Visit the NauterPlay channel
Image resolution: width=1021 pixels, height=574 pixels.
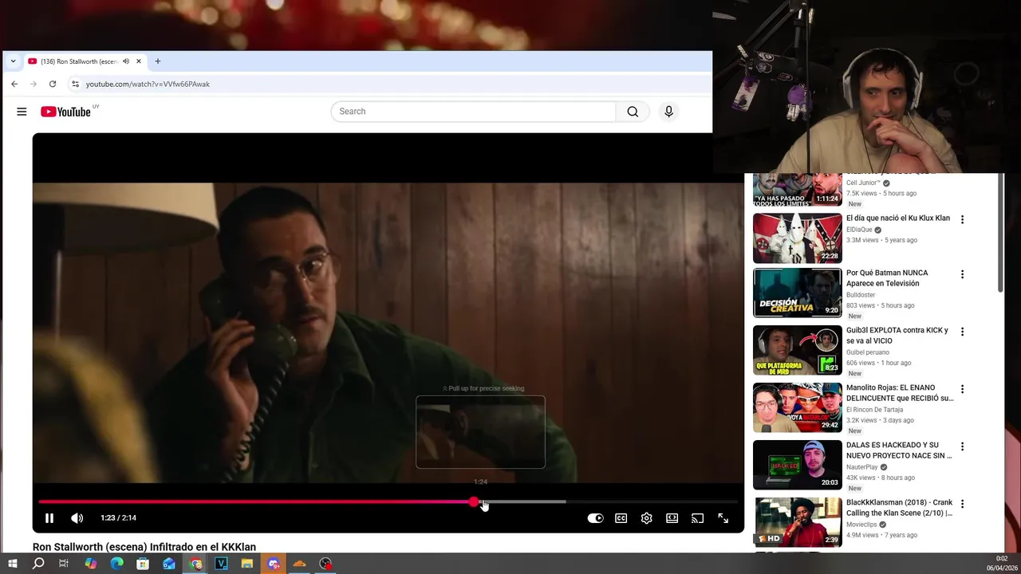pos(862,466)
